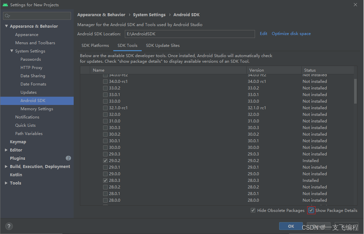Viewport: 364px width, 234px height.
Task: Toggle Hide Obsolete Packages checkbox
Action: pyautogui.click(x=253, y=210)
